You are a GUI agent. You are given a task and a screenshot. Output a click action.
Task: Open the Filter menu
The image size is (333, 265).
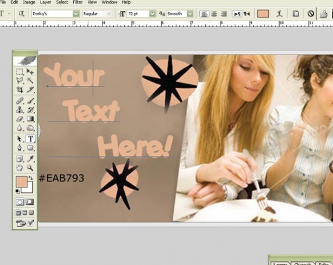click(x=77, y=2)
